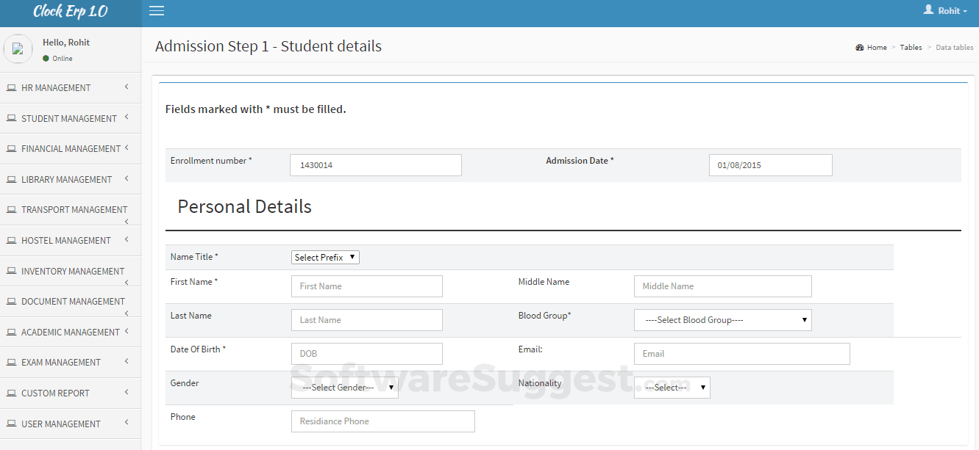Open the Select Blood Group dropdown

pos(722,320)
